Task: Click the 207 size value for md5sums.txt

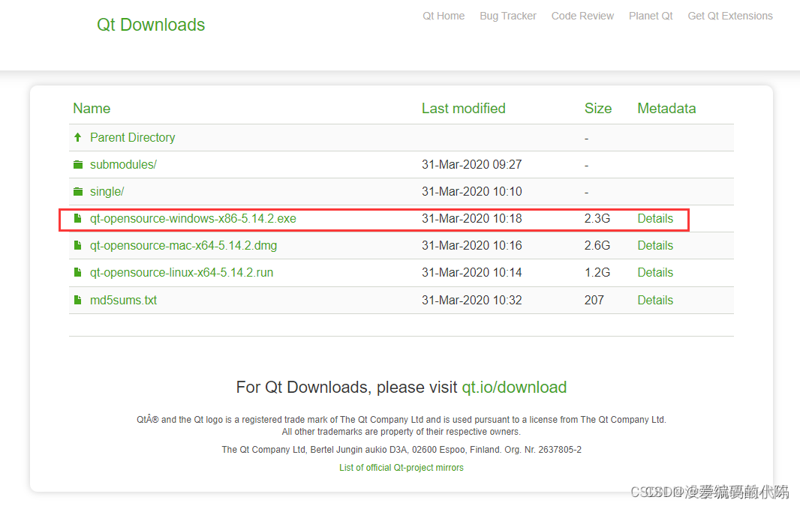Action: [x=594, y=300]
